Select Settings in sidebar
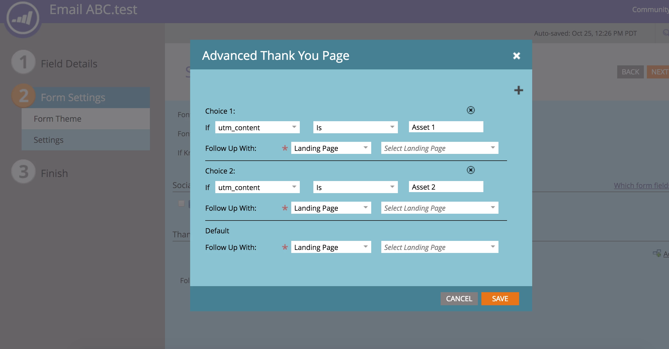The width and height of the screenshot is (669, 349). [x=49, y=140]
